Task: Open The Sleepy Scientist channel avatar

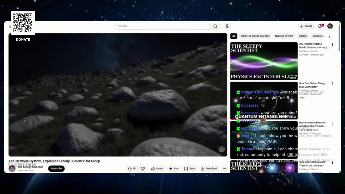Action: click(12, 169)
